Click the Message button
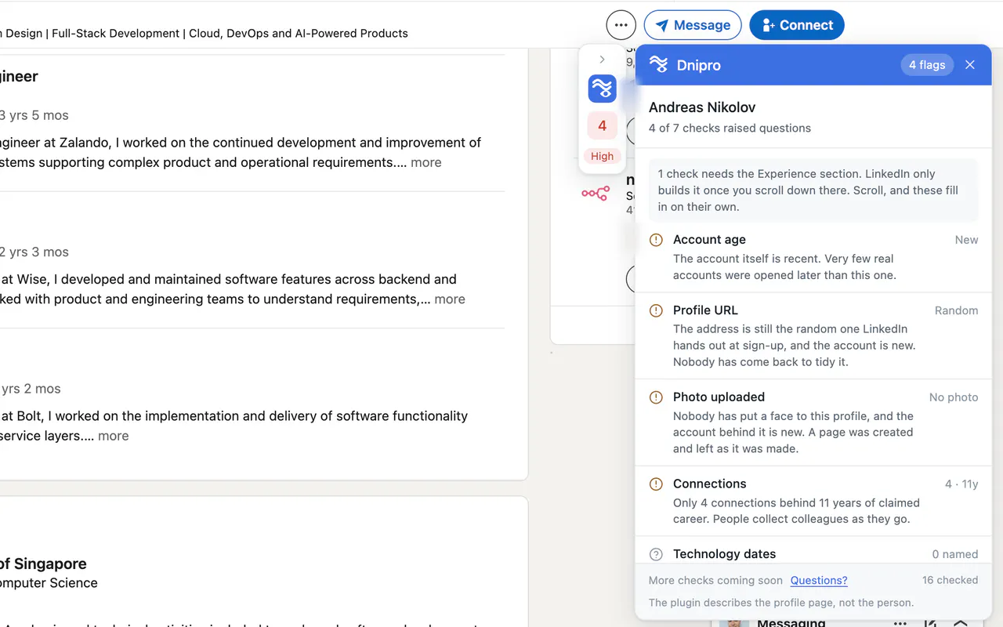1003x627 pixels. point(693,25)
